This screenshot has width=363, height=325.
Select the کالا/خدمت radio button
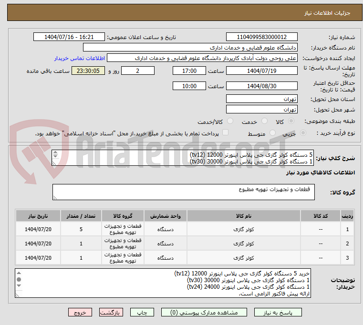click(230, 121)
